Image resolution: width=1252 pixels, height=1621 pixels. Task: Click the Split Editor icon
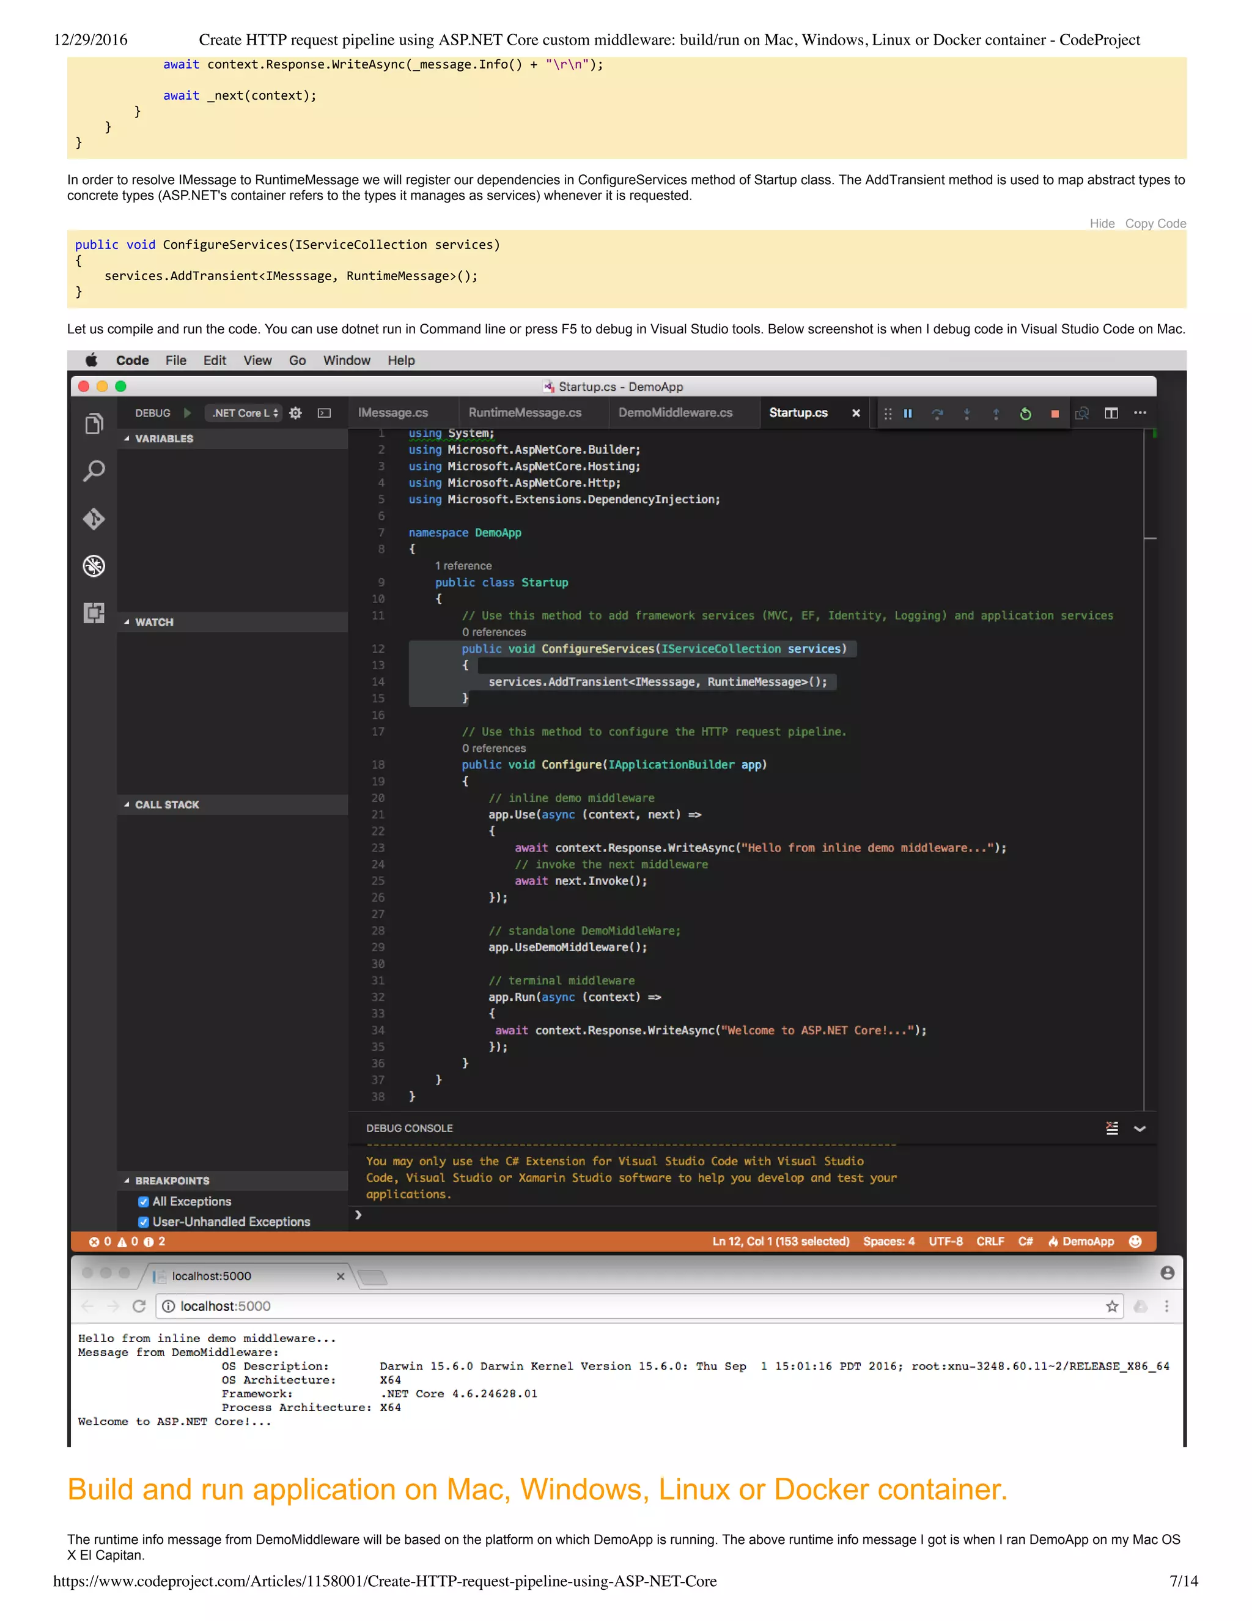(1111, 413)
